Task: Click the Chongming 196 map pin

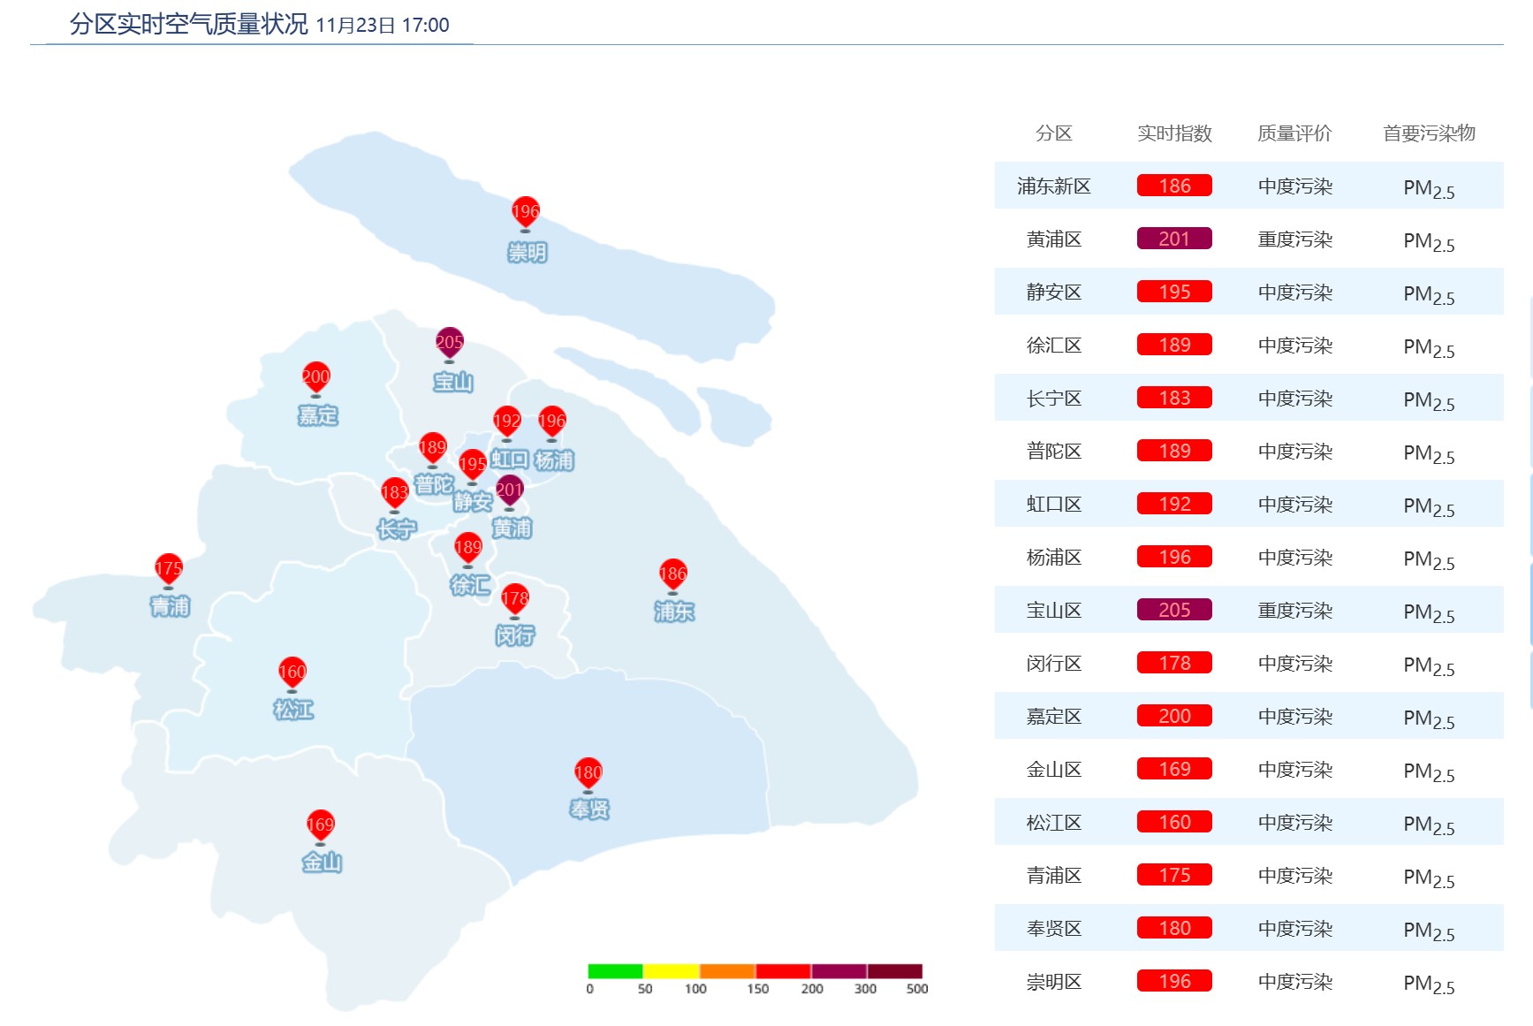Action: (525, 212)
